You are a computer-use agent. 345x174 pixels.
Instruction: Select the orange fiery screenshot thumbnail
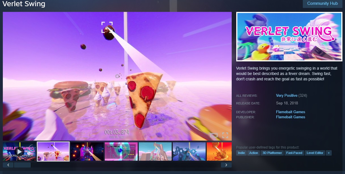tap(219, 151)
